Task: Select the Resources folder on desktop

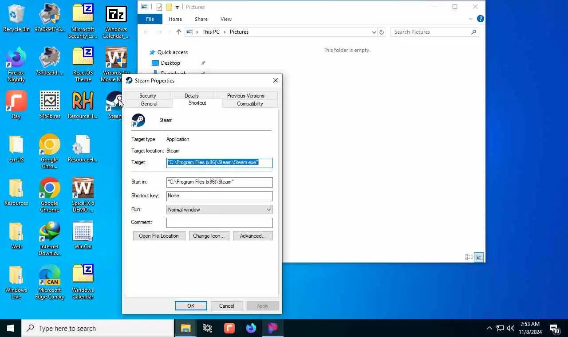Action: coord(16,192)
